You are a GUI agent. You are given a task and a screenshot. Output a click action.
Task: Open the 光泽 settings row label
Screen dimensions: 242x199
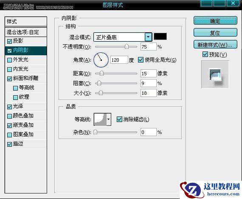(18, 106)
